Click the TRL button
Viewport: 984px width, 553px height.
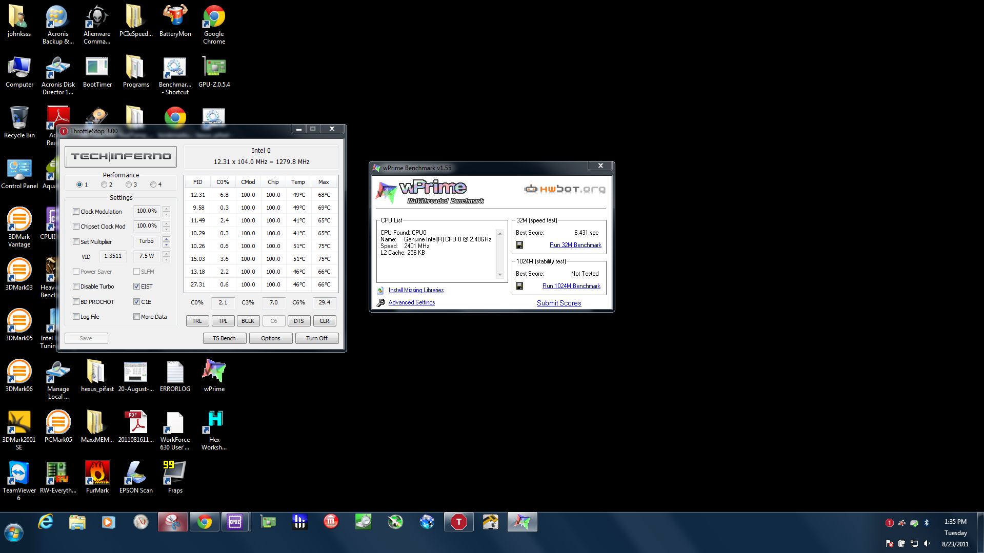[197, 321]
